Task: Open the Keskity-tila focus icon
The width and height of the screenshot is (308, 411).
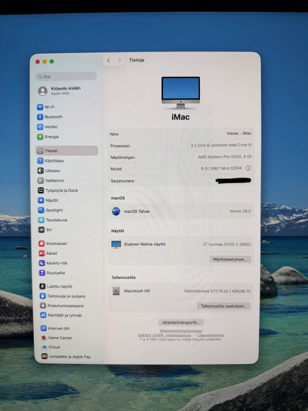Action: coord(42,263)
